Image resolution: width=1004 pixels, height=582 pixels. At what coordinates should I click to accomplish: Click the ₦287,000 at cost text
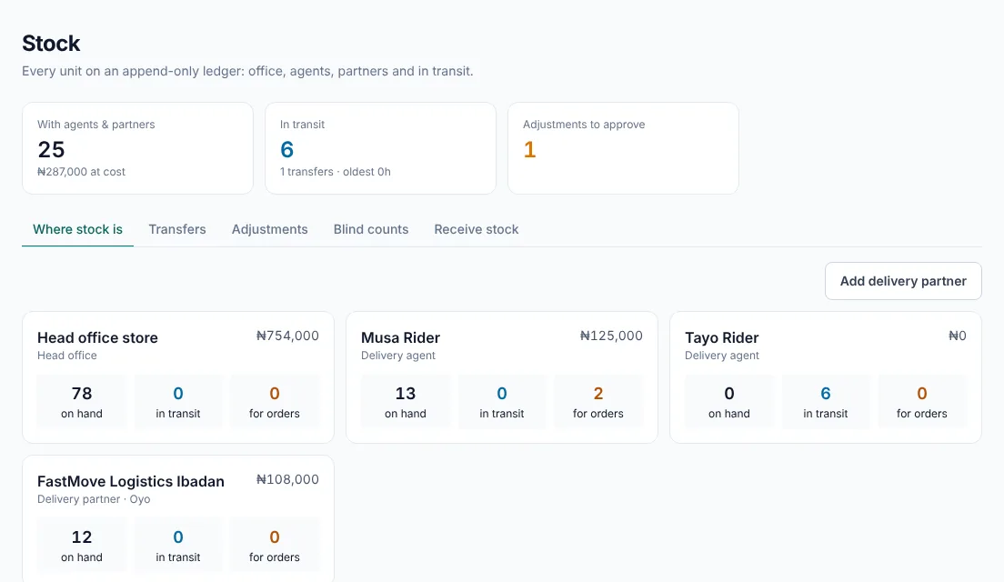click(81, 172)
